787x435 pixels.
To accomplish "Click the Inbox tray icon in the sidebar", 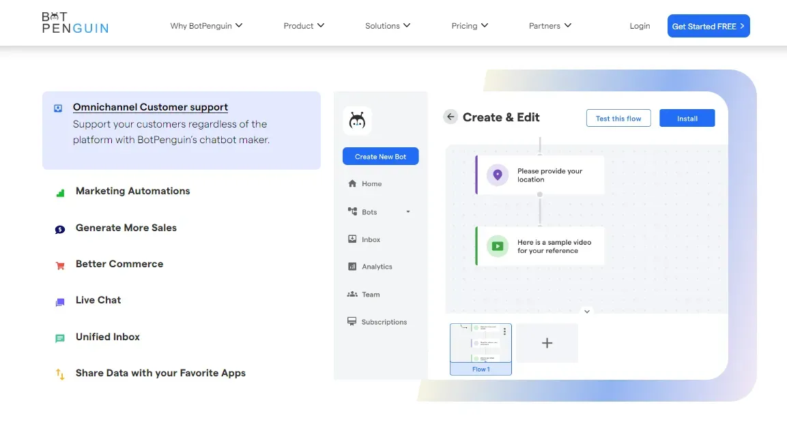I will [x=352, y=239].
